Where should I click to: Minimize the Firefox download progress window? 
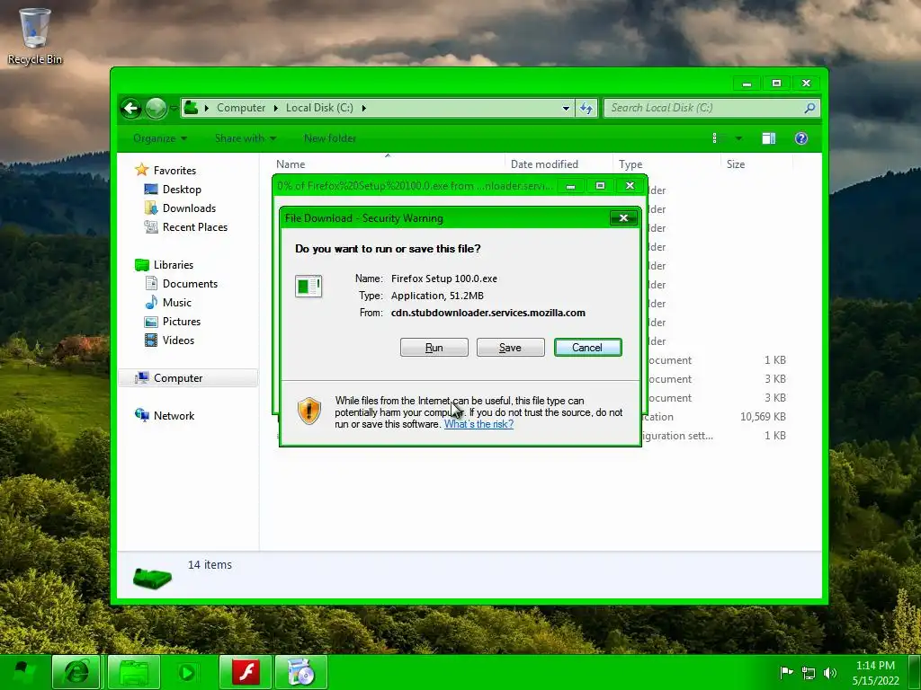click(x=570, y=186)
